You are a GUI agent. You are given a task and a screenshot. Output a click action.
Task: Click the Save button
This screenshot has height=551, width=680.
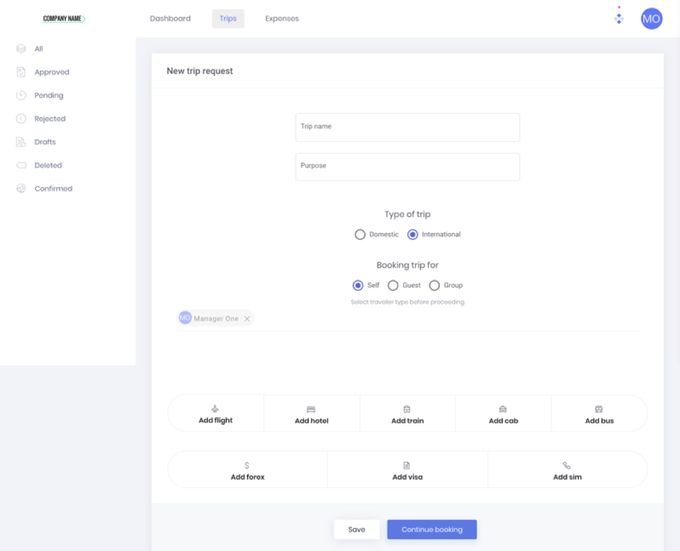357,529
